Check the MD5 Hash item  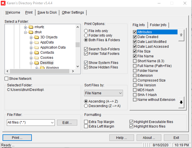pyautogui.click(x=135, y=90)
